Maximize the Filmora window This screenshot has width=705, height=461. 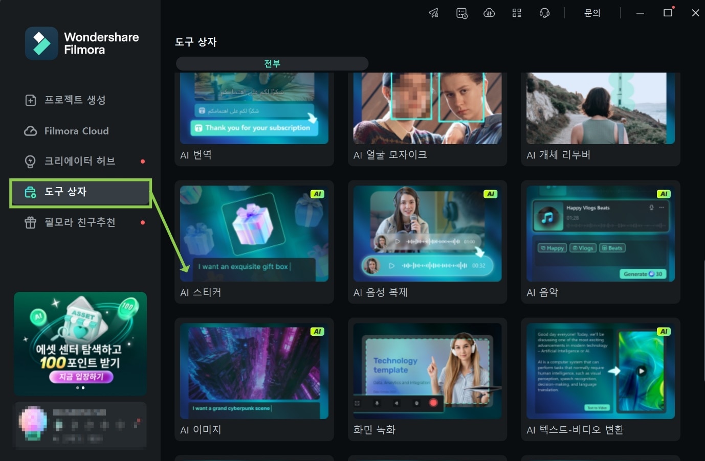click(x=668, y=13)
